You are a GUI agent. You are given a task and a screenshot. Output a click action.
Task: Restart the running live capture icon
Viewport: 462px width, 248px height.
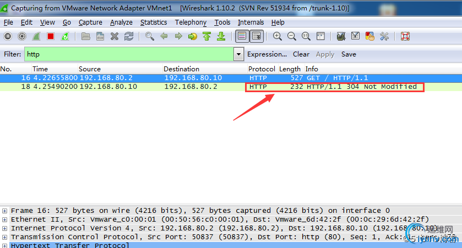(65, 36)
